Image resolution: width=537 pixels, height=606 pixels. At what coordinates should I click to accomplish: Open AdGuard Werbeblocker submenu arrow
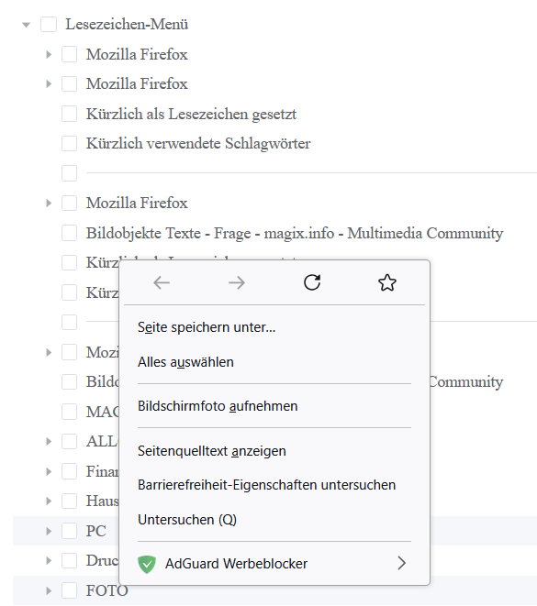tap(401, 564)
